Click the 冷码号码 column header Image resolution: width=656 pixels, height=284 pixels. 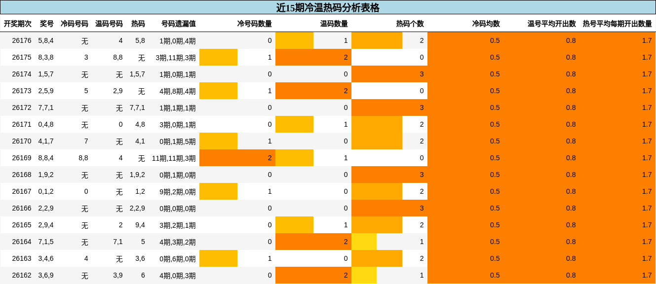pos(75,24)
